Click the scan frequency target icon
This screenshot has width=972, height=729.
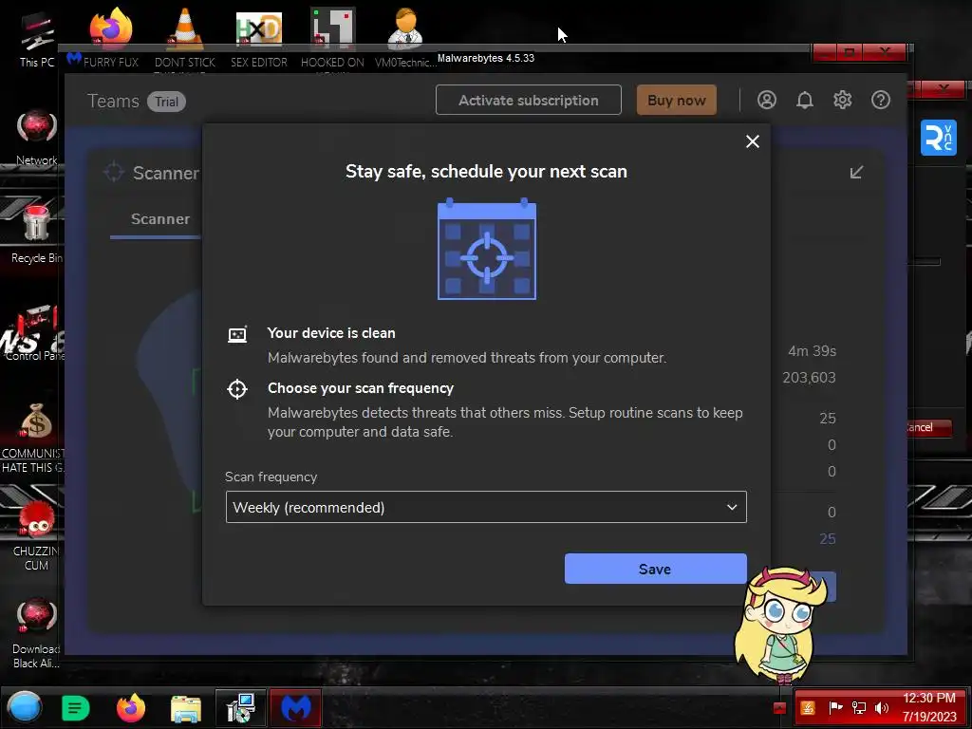(x=236, y=388)
